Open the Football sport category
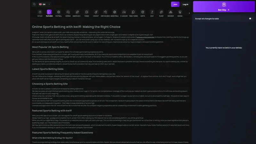The image size is (256, 144). pyautogui.click(x=59, y=13)
